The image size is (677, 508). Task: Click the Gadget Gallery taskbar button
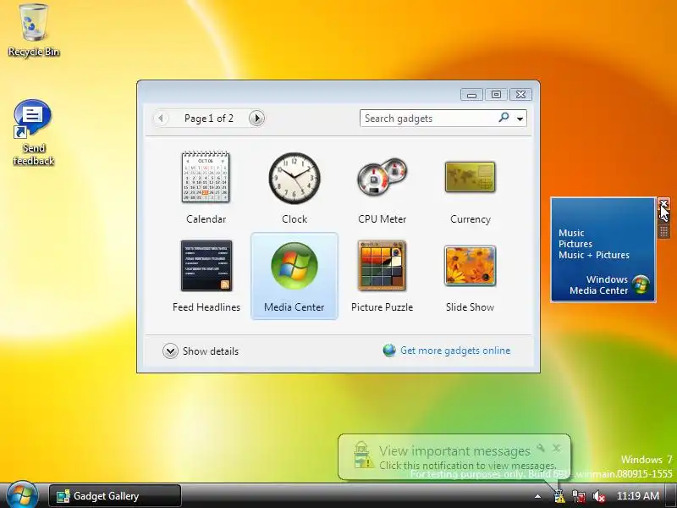point(115,496)
